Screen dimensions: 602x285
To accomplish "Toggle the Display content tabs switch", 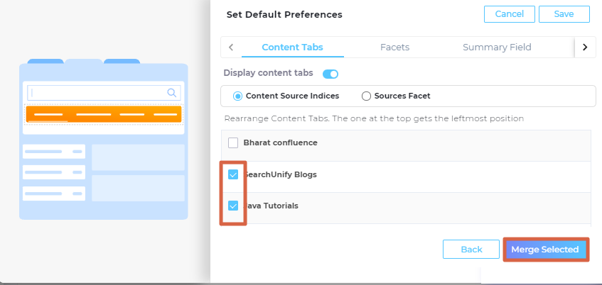I will [330, 74].
